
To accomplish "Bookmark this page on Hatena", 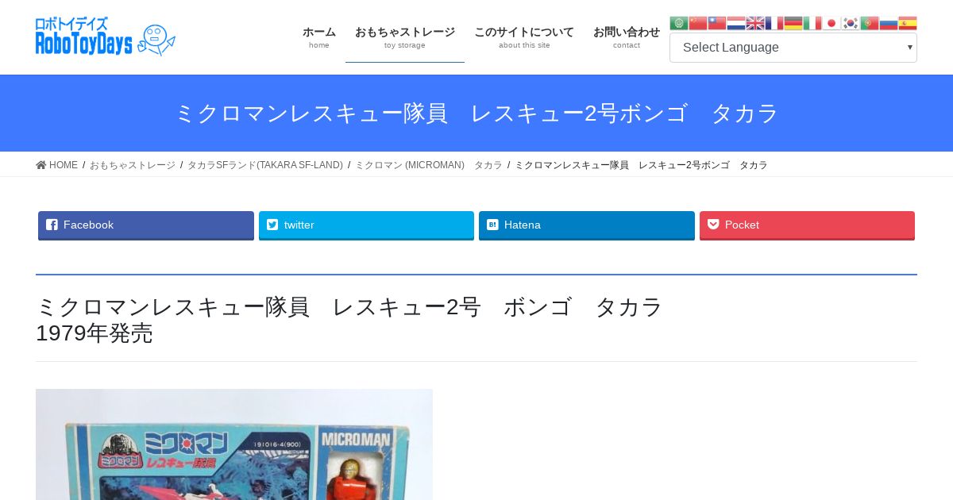I will point(587,225).
